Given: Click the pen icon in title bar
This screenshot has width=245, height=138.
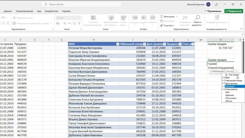Looking at the screenshot, I should [216, 4].
